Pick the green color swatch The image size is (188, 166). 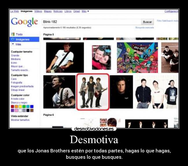[24, 106]
